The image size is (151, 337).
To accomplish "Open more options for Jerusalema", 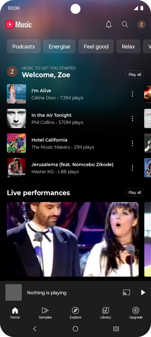I will [x=133, y=168].
